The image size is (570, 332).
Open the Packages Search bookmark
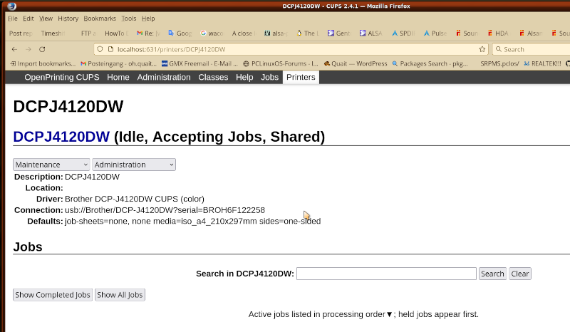(430, 63)
